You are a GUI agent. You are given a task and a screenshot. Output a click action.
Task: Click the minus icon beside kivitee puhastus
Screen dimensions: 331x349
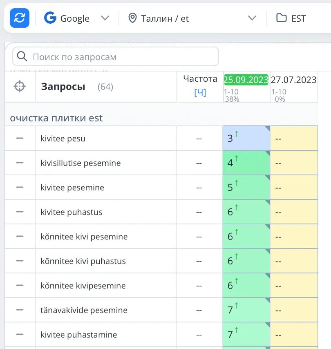(x=20, y=212)
